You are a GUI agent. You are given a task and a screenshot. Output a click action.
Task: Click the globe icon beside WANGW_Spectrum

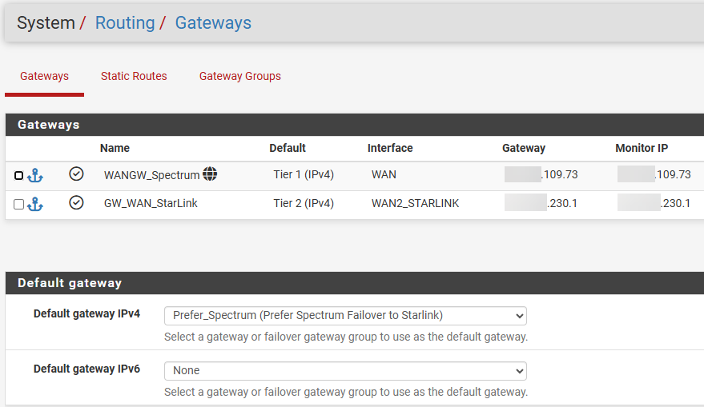[x=210, y=174]
